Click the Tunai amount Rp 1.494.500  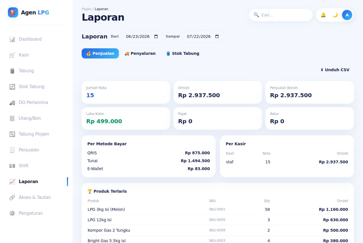click(x=195, y=161)
